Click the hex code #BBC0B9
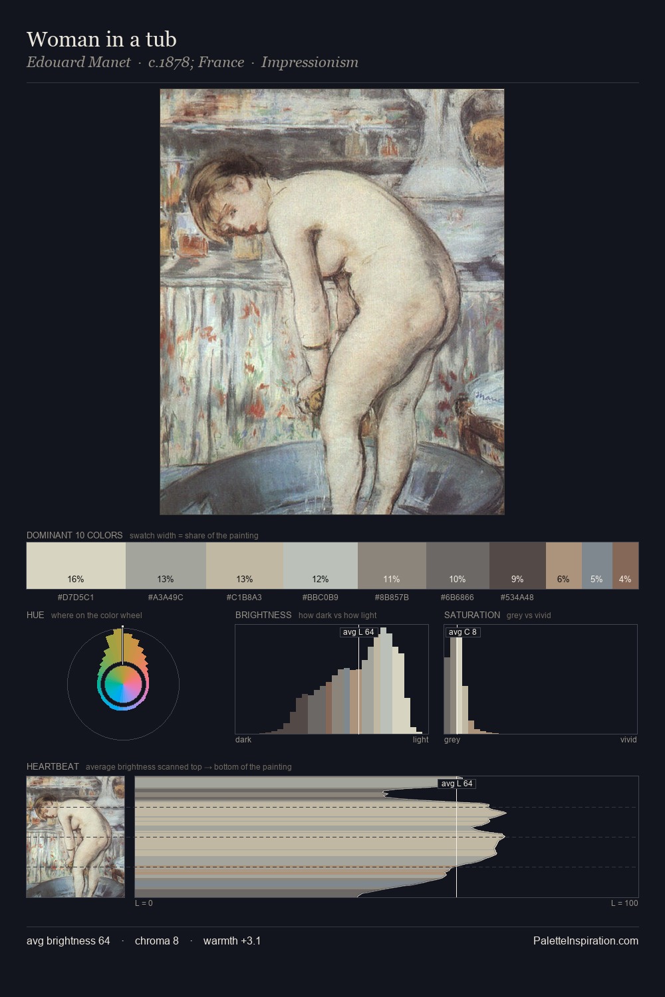This screenshot has width=665, height=997. click(320, 598)
